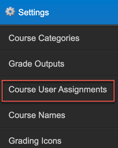This screenshot has height=148, width=118.
Task: Click the word Assignments inside the red box
Action: [x=82, y=90]
